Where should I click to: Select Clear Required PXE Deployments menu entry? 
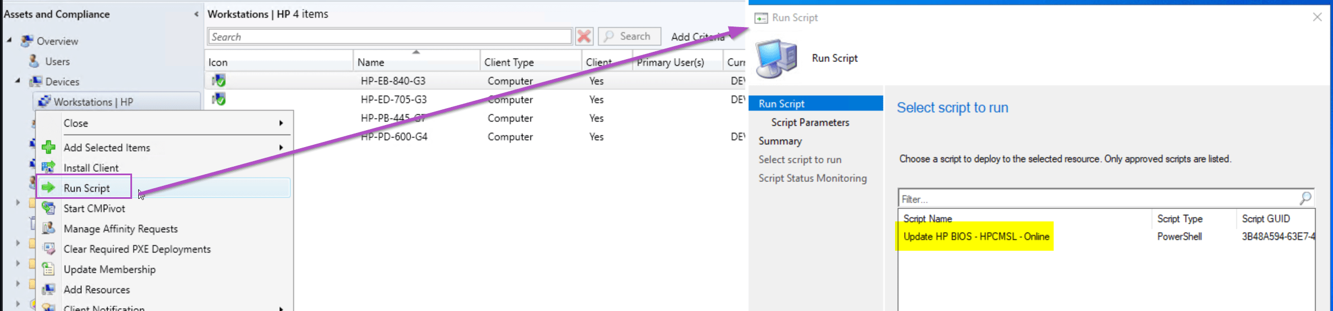click(137, 249)
